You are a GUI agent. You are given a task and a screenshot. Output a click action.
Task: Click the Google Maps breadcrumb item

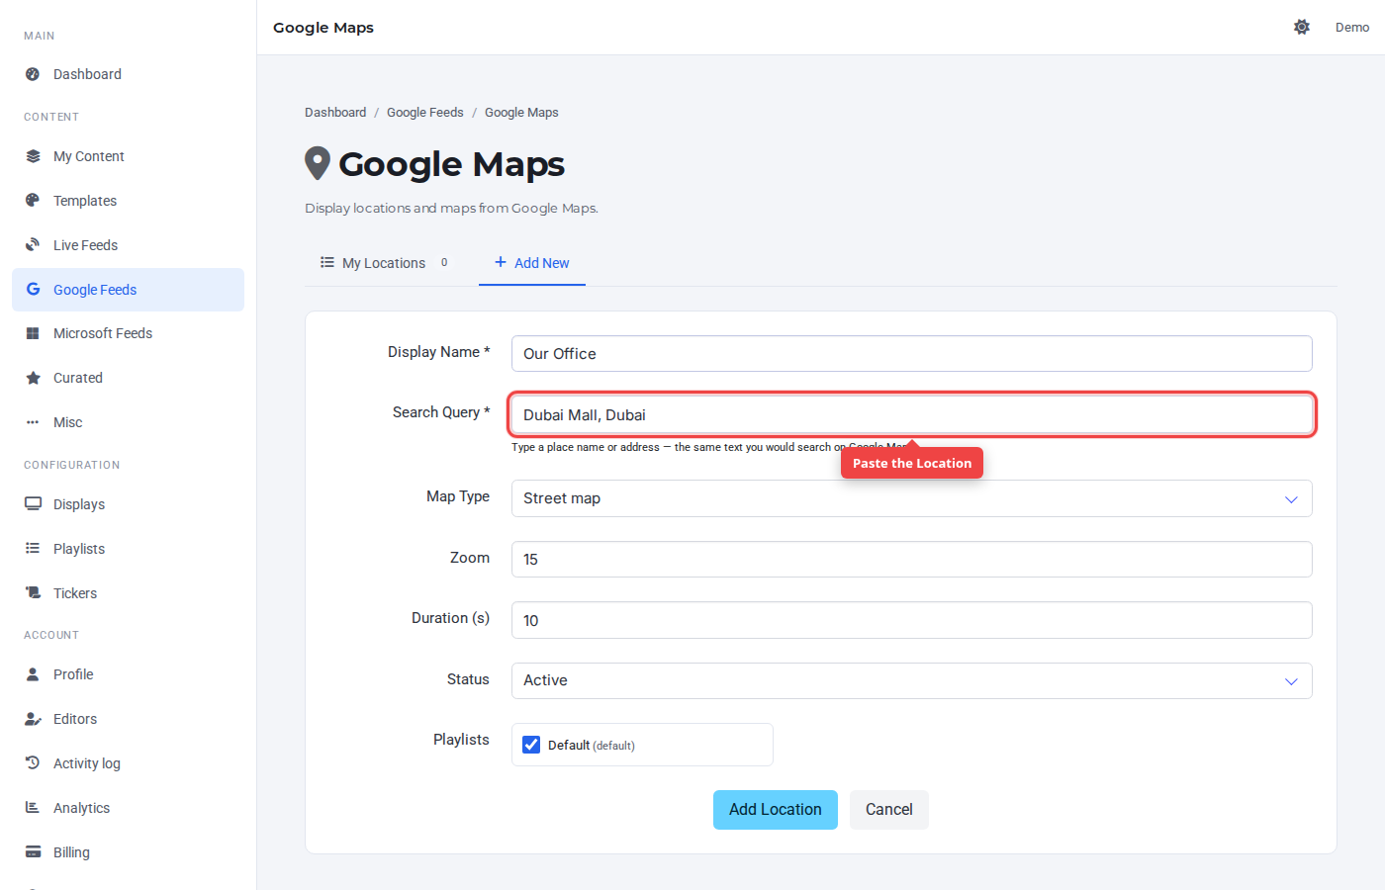coord(521,113)
